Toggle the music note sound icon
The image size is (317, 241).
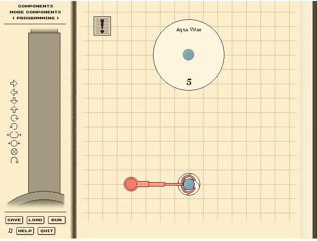click(x=10, y=231)
